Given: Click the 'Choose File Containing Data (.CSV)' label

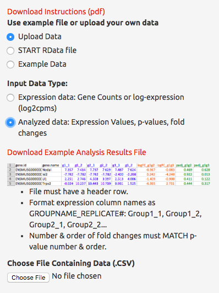Looking at the screenshot, I should pos(71,263).
